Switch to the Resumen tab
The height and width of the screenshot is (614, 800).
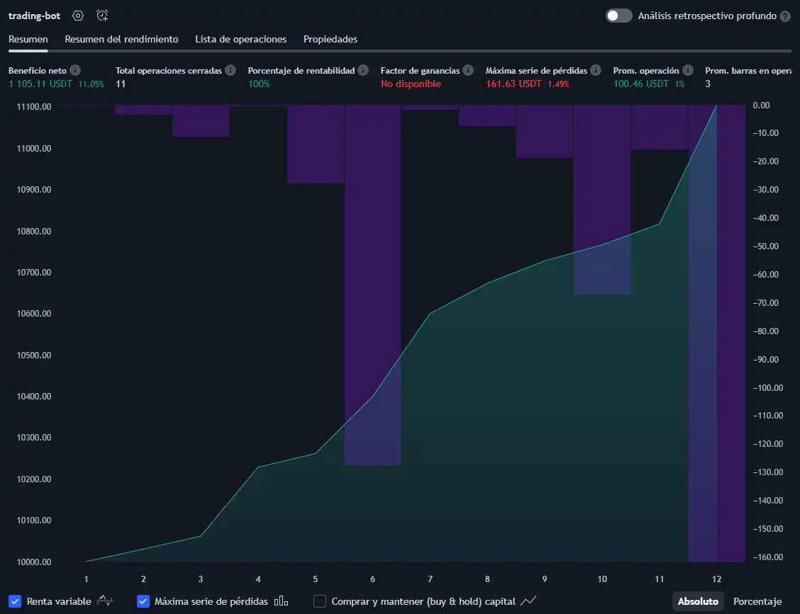(28, 39)
